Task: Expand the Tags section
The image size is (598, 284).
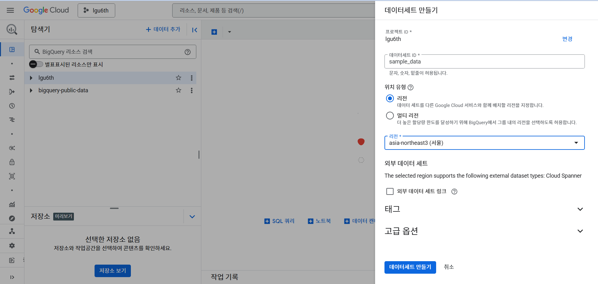Action: pyautogui.click(x=484, y=209)
